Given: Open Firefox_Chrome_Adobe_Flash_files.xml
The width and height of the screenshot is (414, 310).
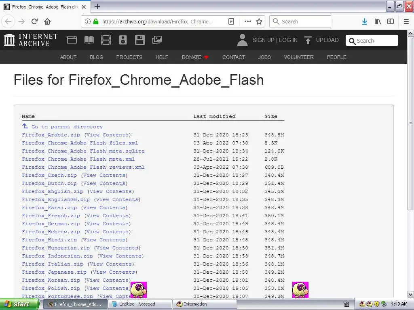Looking at the screenshot, I should click(80, 143).
